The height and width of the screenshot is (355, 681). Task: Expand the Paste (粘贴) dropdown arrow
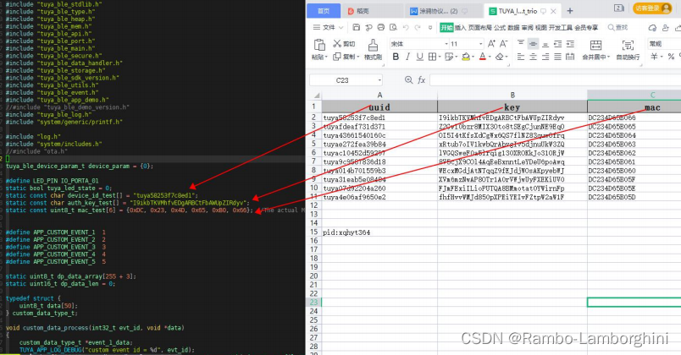click(x=326, y=57)
